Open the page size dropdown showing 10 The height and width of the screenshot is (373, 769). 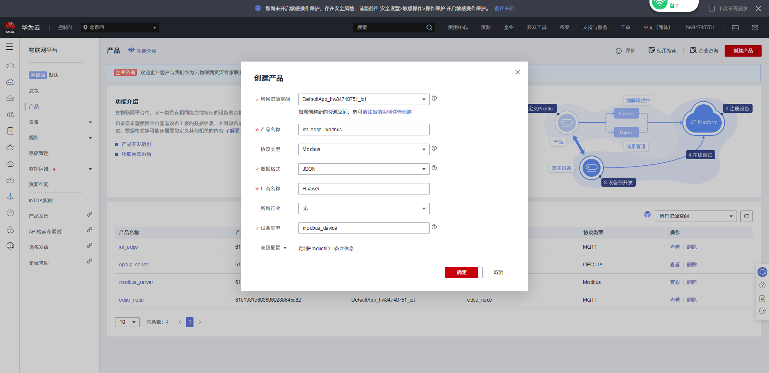point(127,322)
